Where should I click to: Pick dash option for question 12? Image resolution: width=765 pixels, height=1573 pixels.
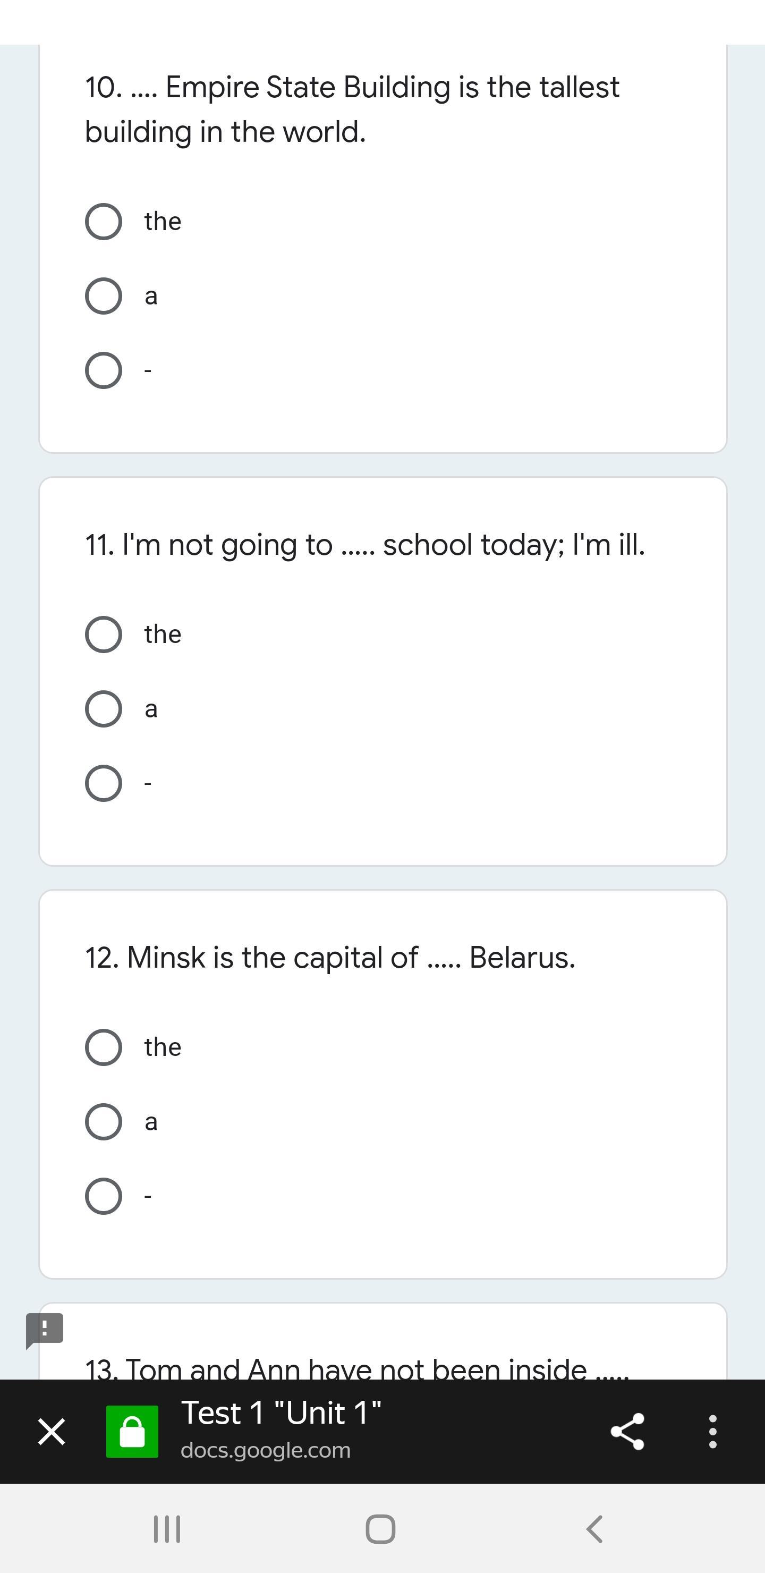[103, 1196]
